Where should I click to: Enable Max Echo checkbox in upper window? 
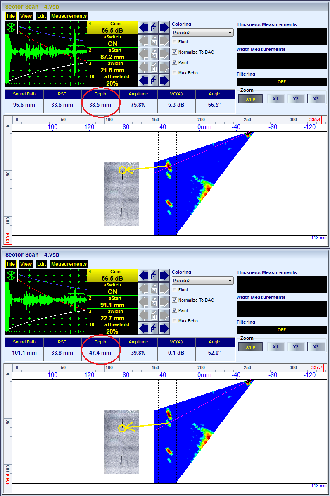tap(175, 73)
